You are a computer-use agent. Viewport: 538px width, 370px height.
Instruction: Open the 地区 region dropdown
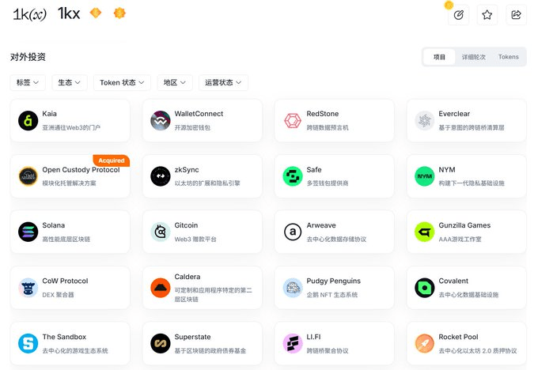click(x=175, y=83)
